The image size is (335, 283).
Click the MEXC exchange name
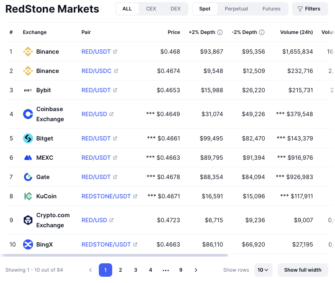[x=45, y=158]
